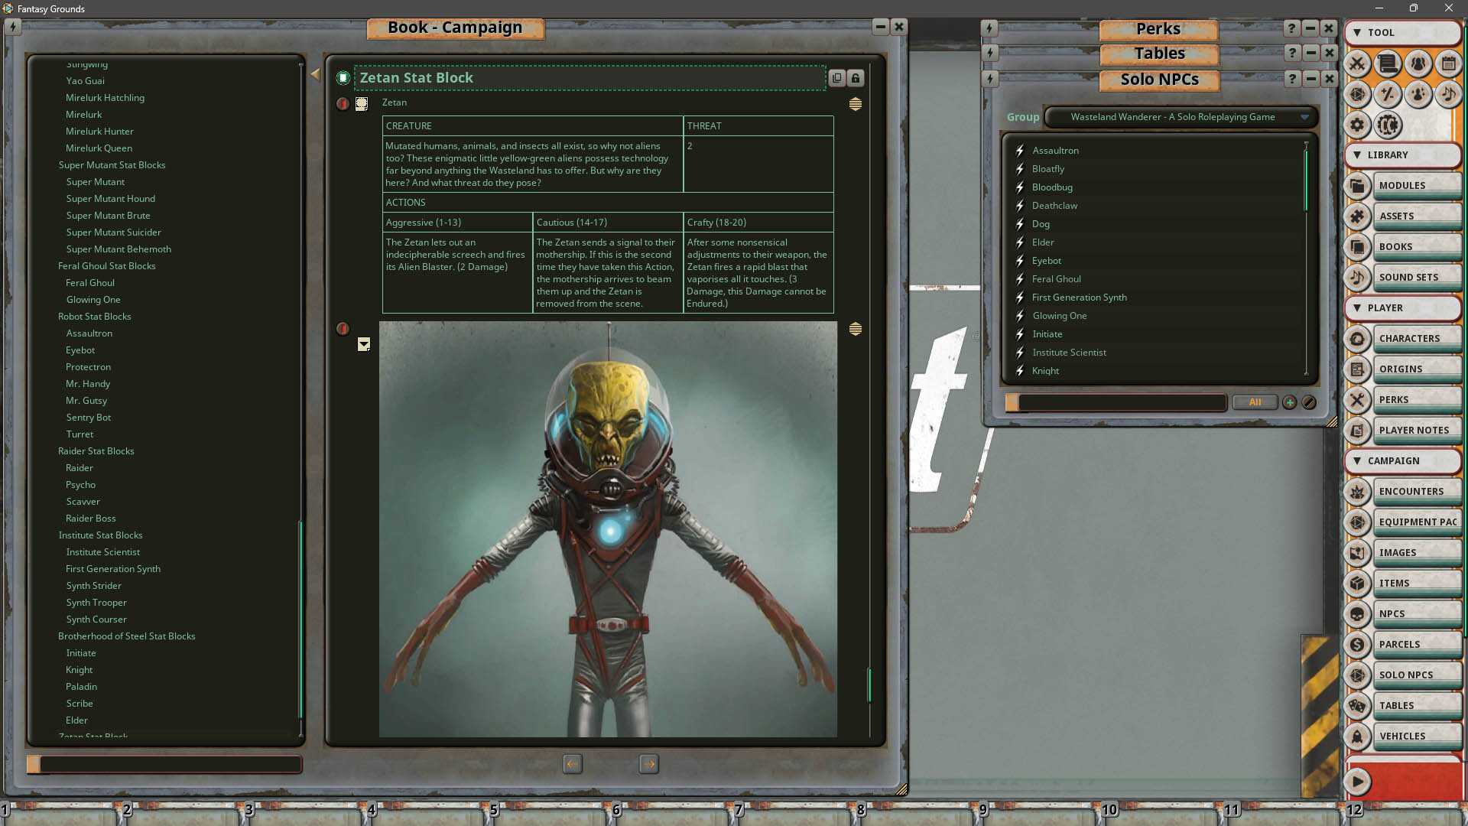Open the Options gear icon

1357,125
